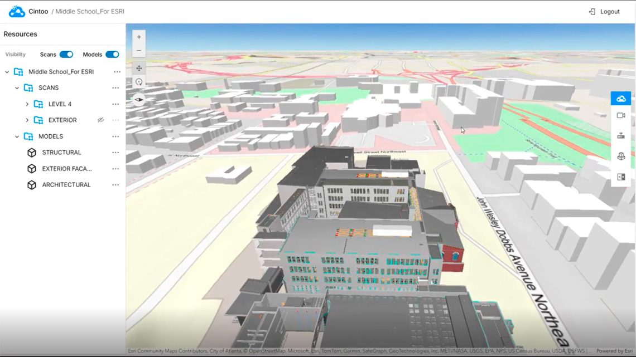Screen dimensions: 636x357
Task: Click the highlighted cloud view icon
Action: pyautogui.click(x=621, y=98)
